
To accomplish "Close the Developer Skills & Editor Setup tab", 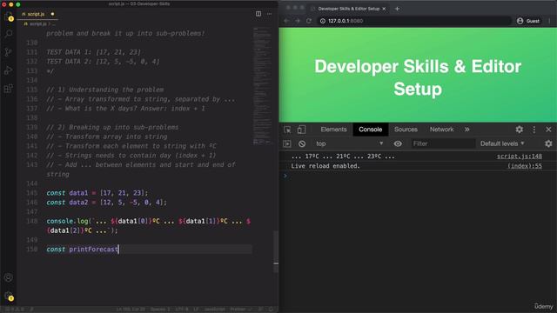I will 384,9.
